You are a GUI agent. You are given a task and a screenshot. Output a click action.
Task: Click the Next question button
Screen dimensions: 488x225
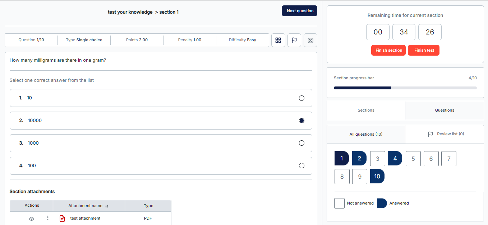click(x=299, y=11)
